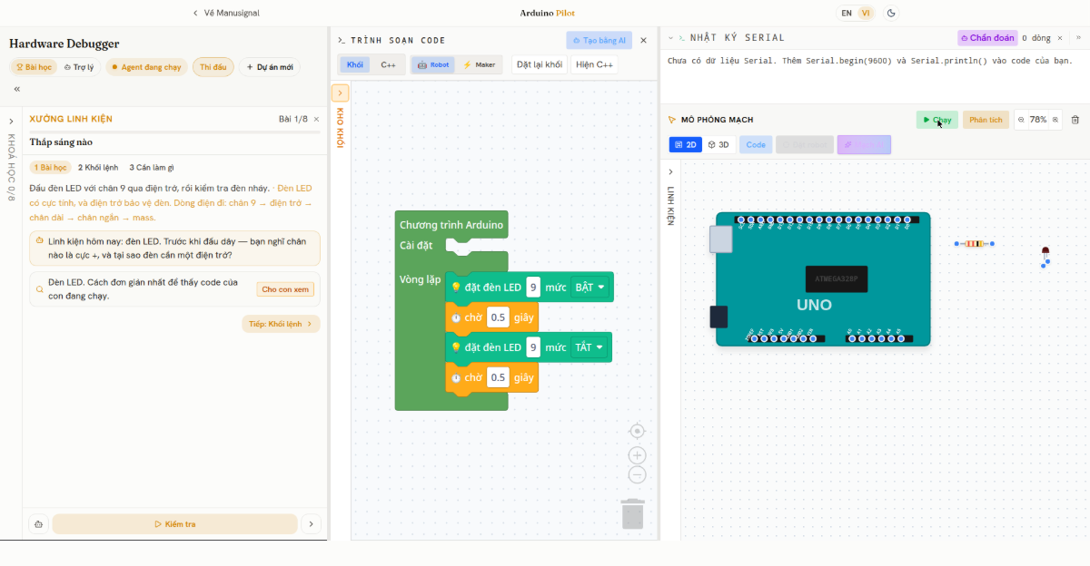Delete circuit with trash icon
Image resolution: width=1090 pixels, height=566 pixels.
coord(1075,120)
